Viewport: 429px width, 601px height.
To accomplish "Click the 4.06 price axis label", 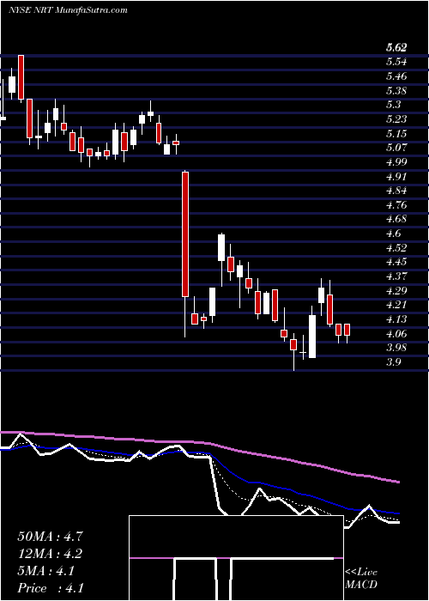I will [396, 334].
